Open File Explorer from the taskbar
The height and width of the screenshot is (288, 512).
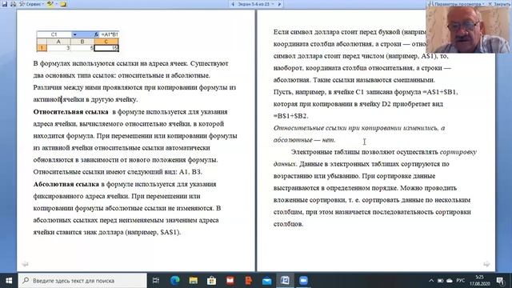click(x=194, y=281)
